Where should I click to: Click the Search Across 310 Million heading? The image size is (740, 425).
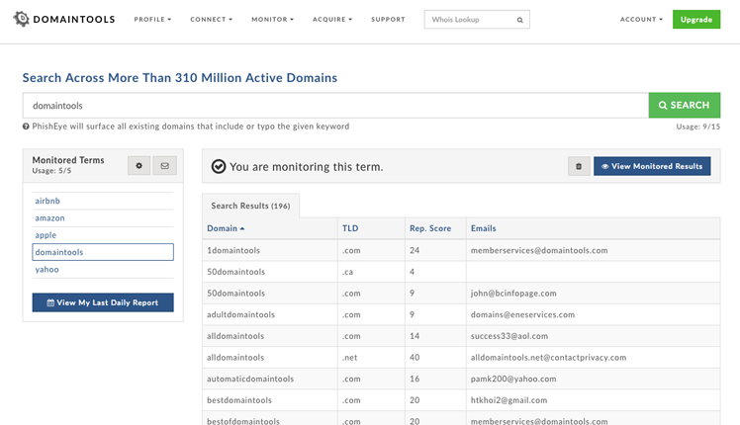point(180,78)
